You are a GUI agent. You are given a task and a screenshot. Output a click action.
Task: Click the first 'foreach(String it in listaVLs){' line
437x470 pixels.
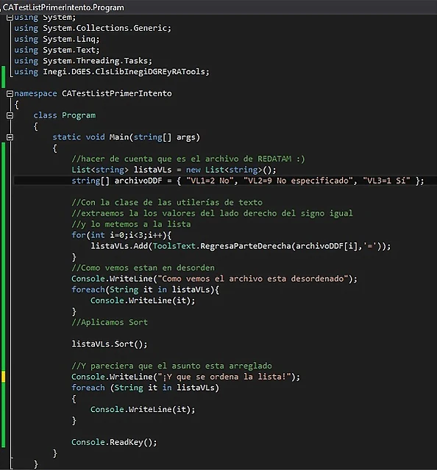coord(146,289)
